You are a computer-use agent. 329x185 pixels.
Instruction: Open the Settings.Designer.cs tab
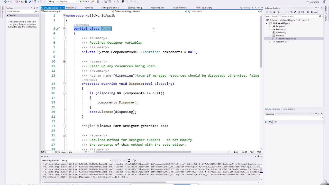pos(110,8)
